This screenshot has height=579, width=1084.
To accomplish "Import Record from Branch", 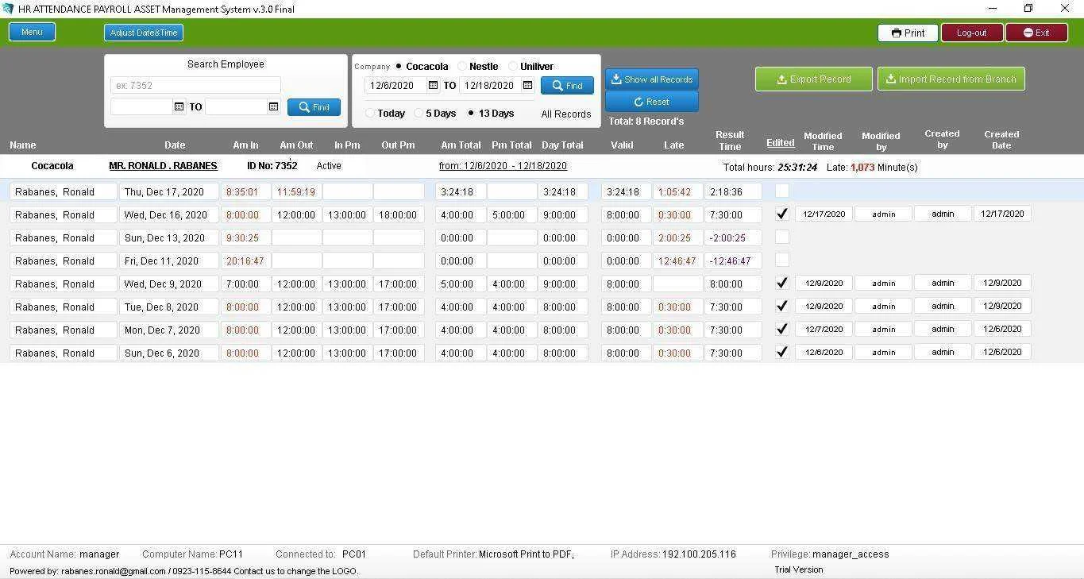I will pos(951,79).
